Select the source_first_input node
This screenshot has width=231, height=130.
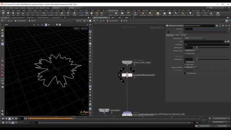point(127,62)
